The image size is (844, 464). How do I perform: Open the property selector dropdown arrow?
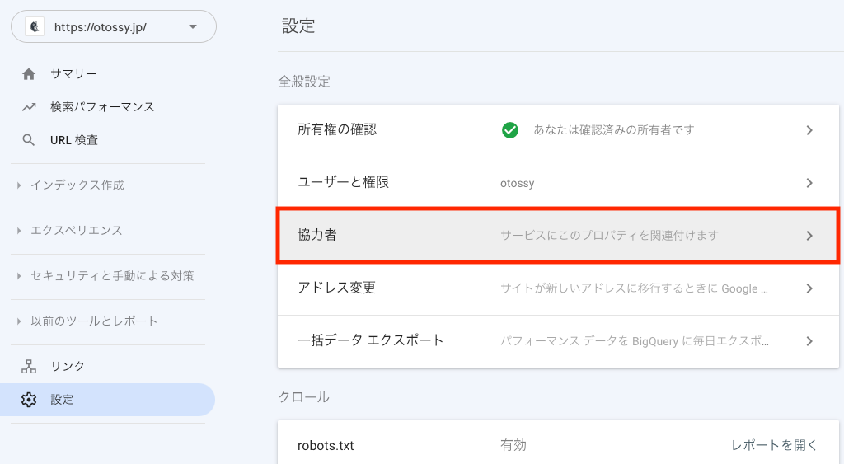point(193,27)
